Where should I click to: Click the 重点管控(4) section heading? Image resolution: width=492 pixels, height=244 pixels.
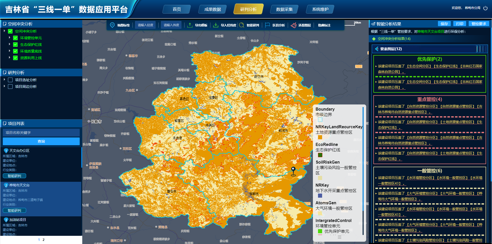[x=429, y=99]
